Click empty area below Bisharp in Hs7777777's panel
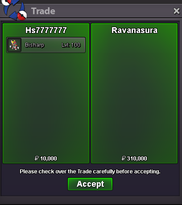 (46, 104)
